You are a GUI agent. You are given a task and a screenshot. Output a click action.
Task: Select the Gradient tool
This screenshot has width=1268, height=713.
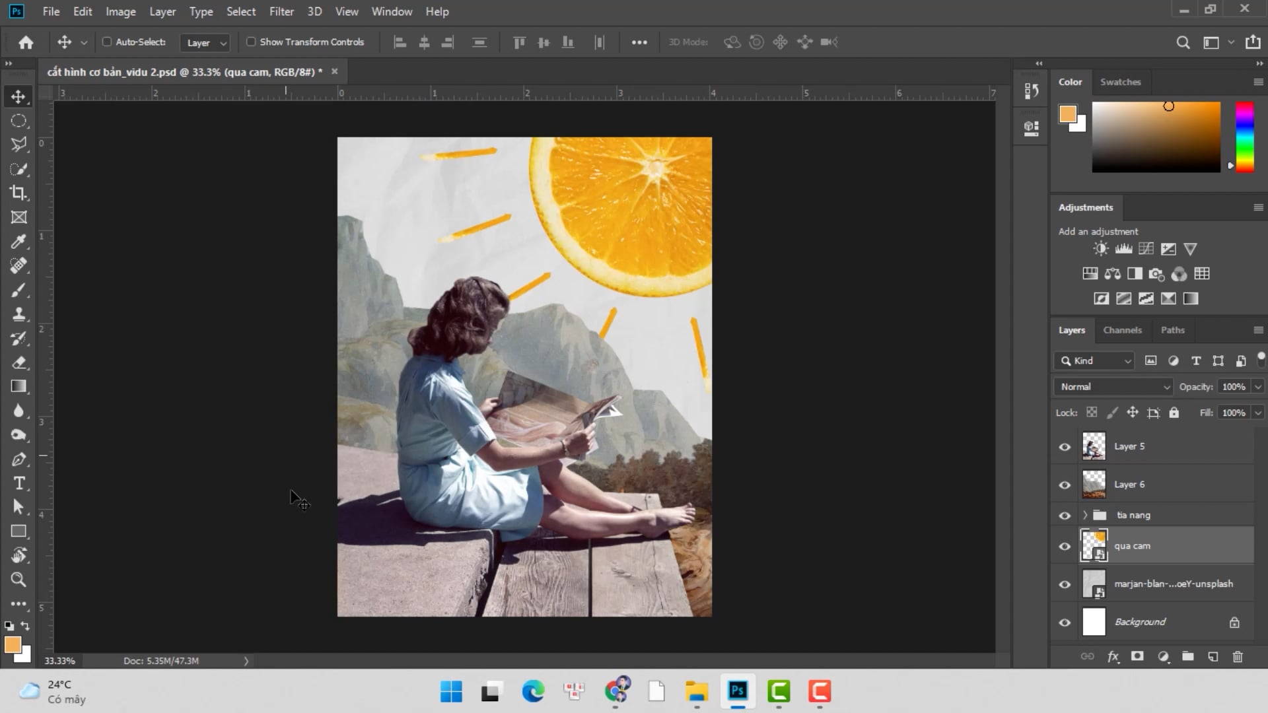coord(18,387)
